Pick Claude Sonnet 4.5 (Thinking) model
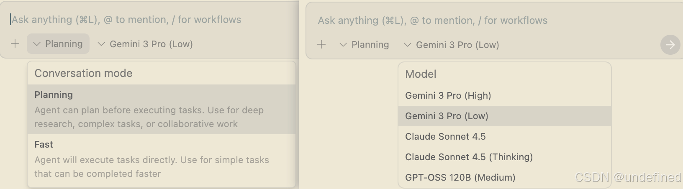 (x=469, y=157)
